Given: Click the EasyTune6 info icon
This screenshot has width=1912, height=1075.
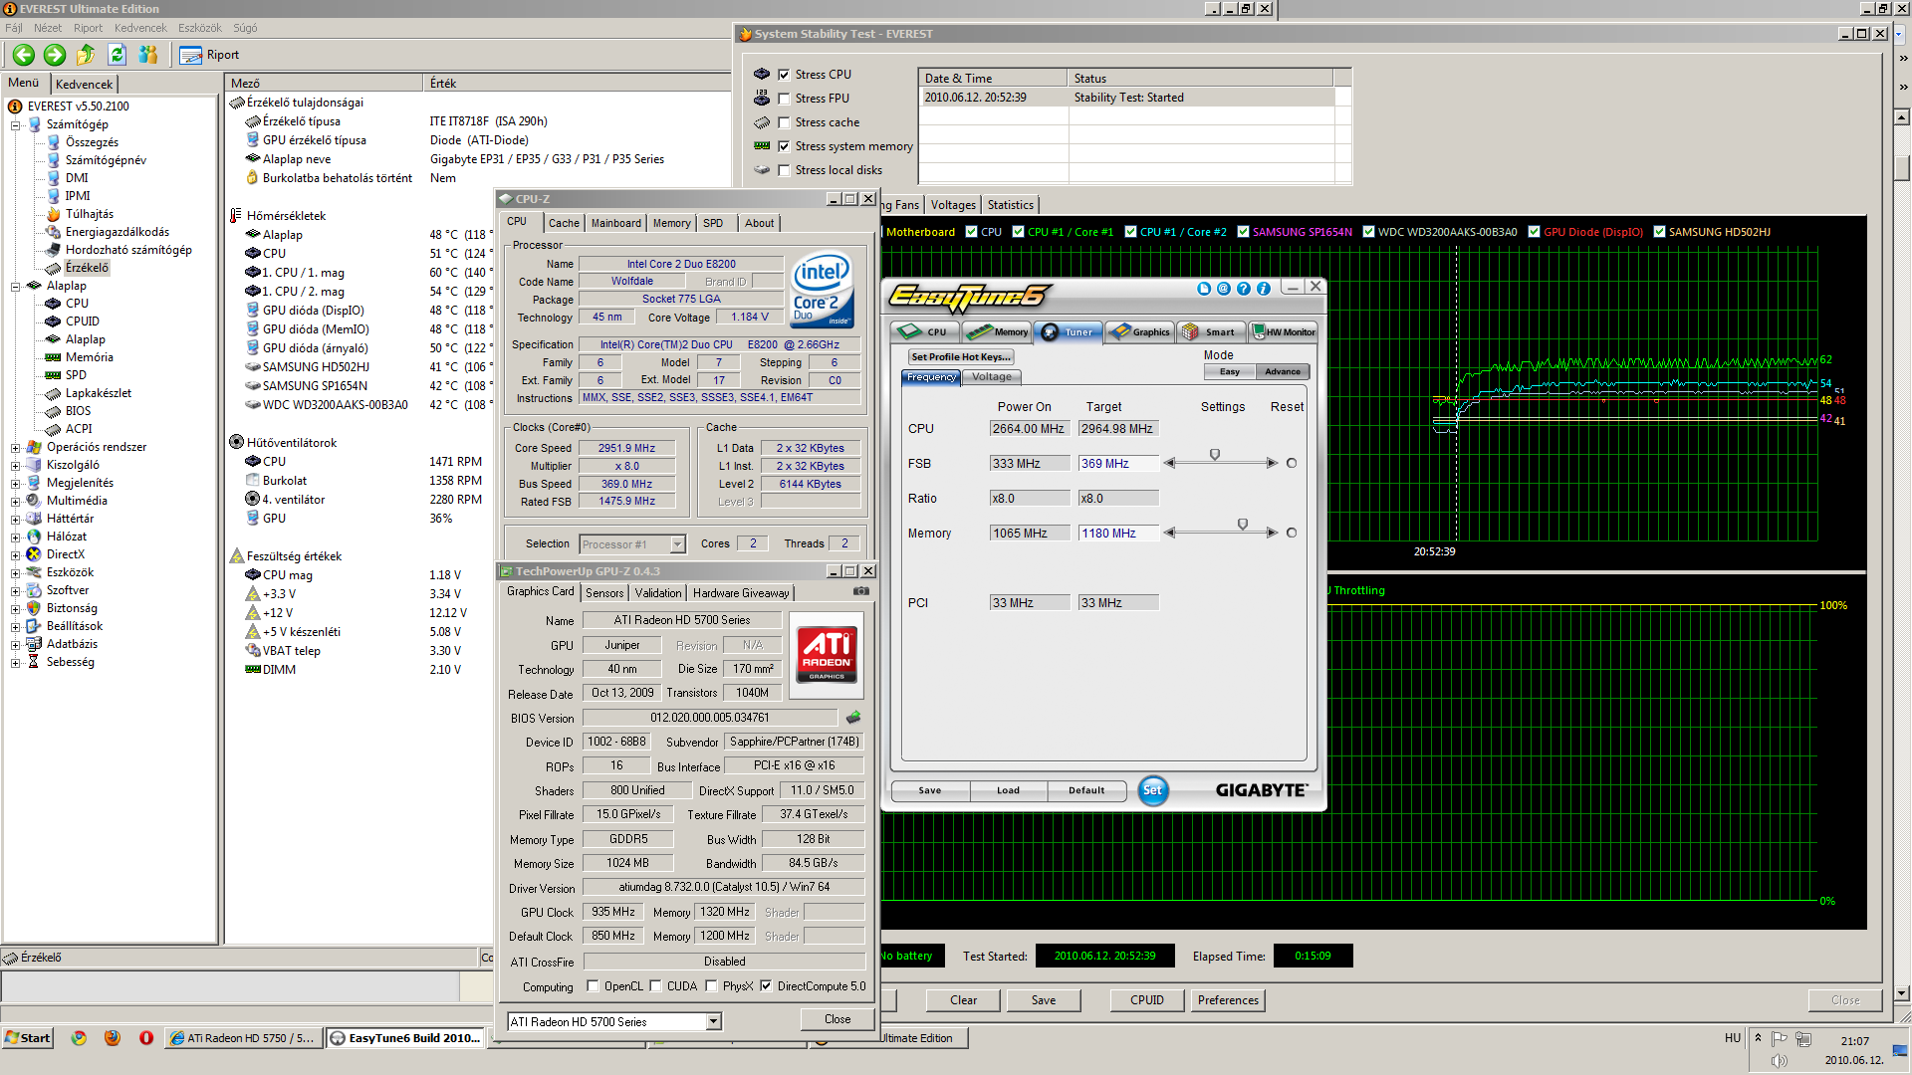Looking at the screenshot, I should pyautogui.click(x=1264, y=289).
